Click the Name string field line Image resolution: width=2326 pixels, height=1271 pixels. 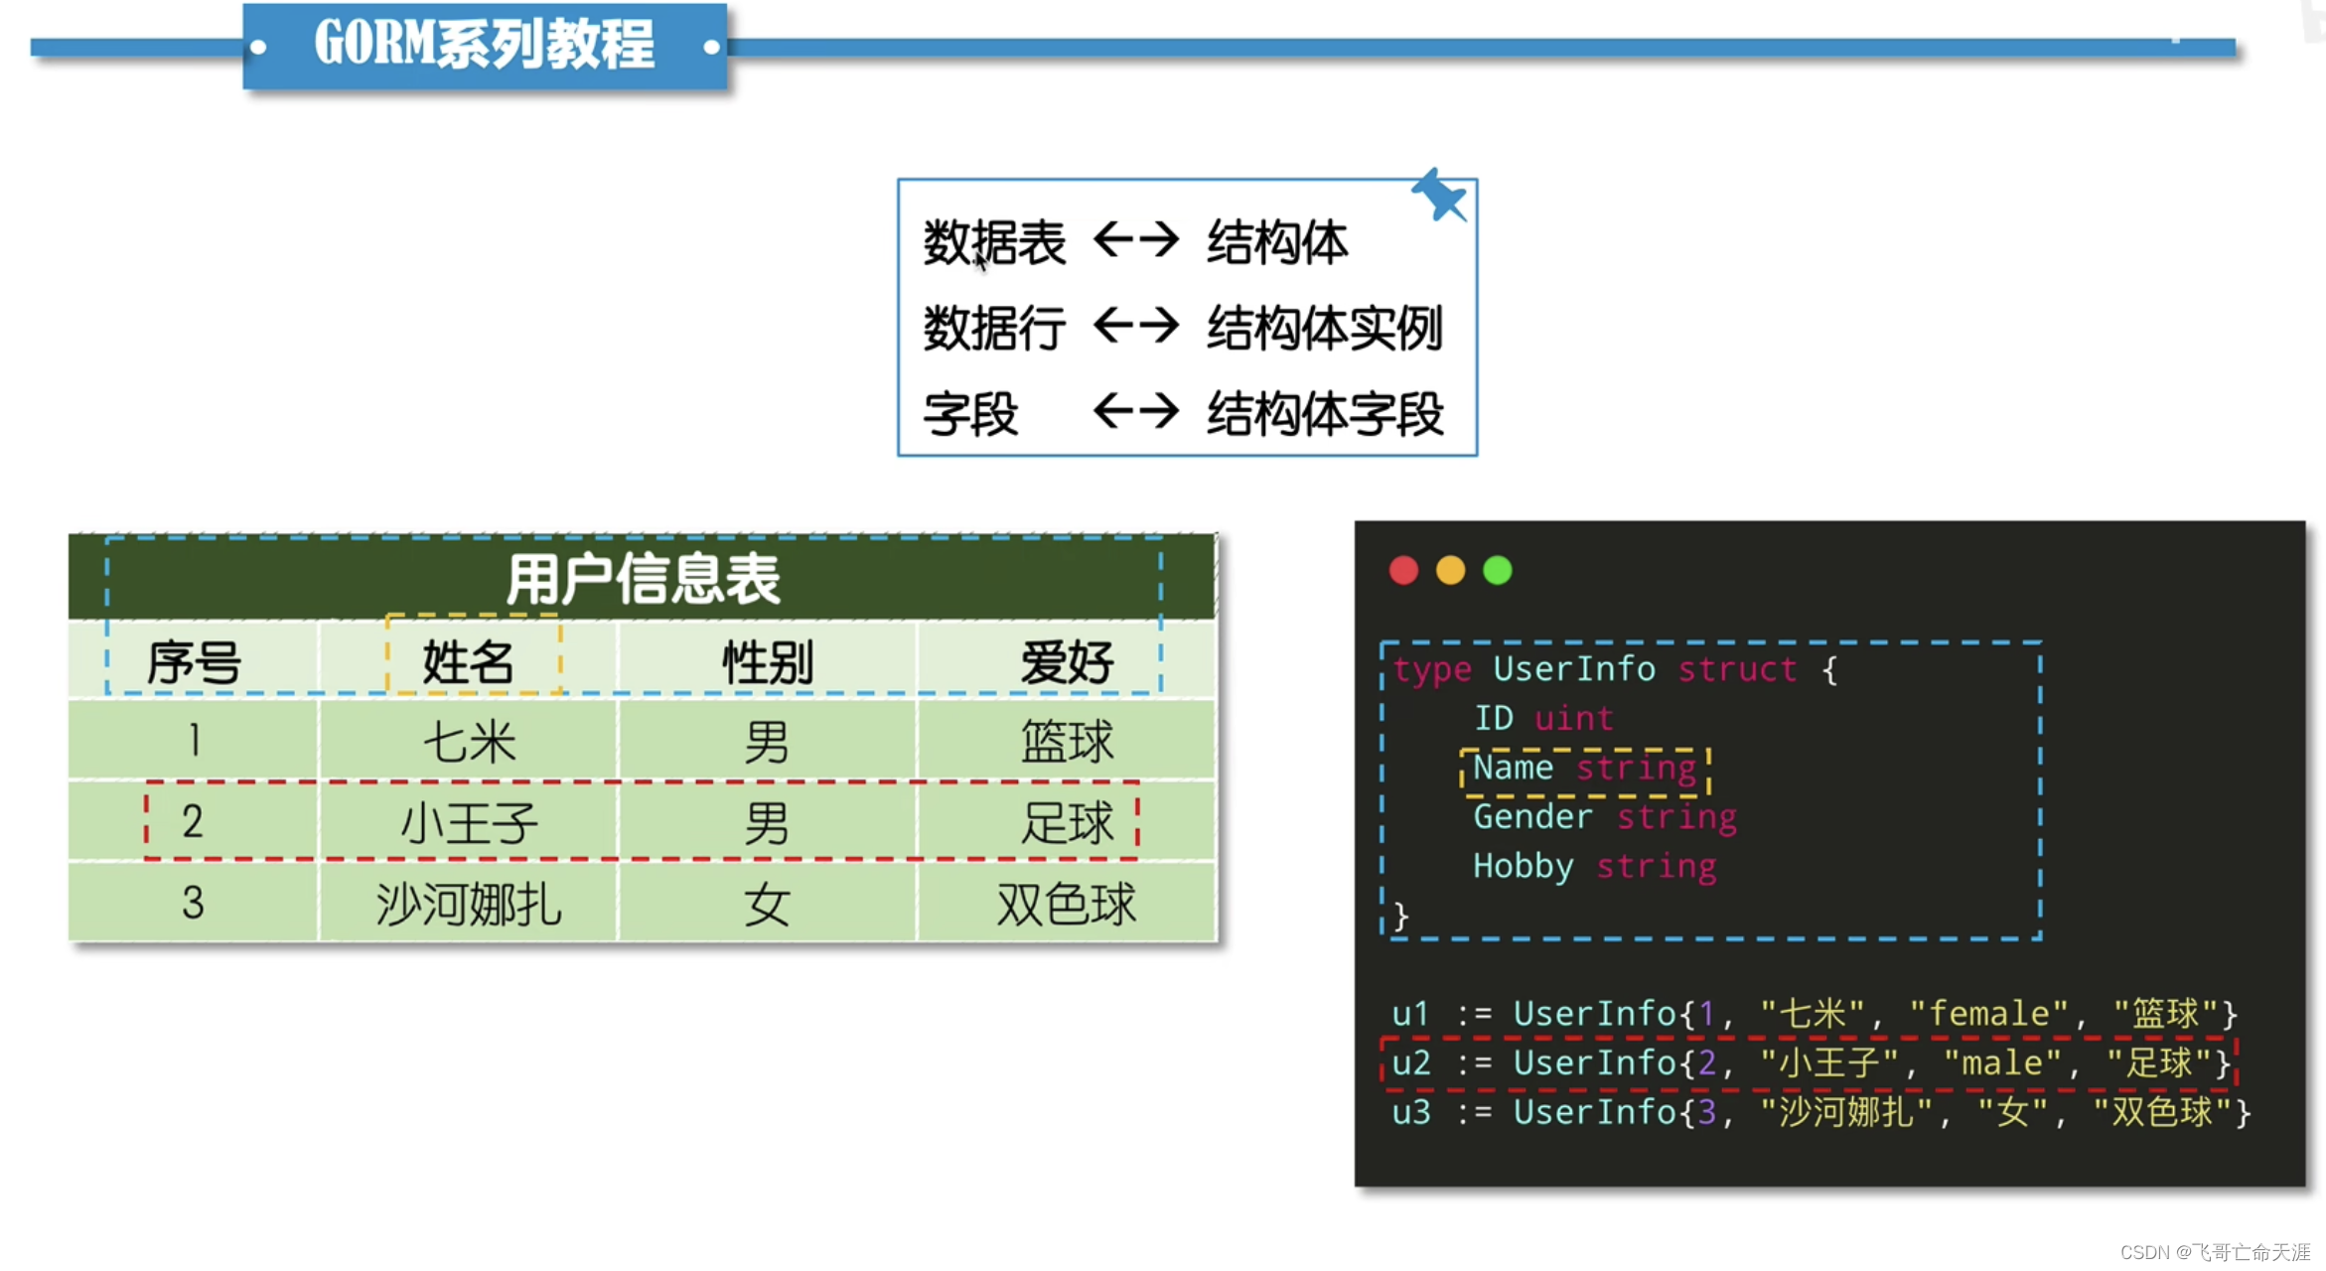1585,768
